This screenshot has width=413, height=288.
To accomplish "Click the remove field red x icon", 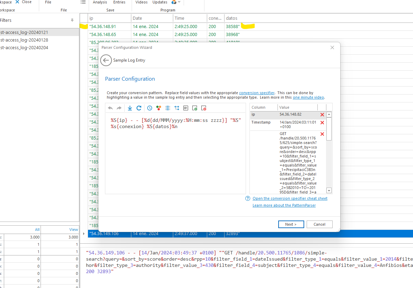I will [x=204, y=108].
